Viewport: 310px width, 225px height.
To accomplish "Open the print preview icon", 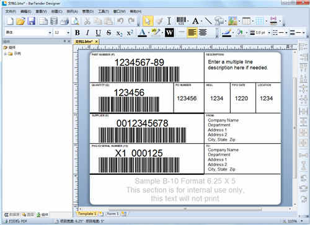I will click(75, 21).
